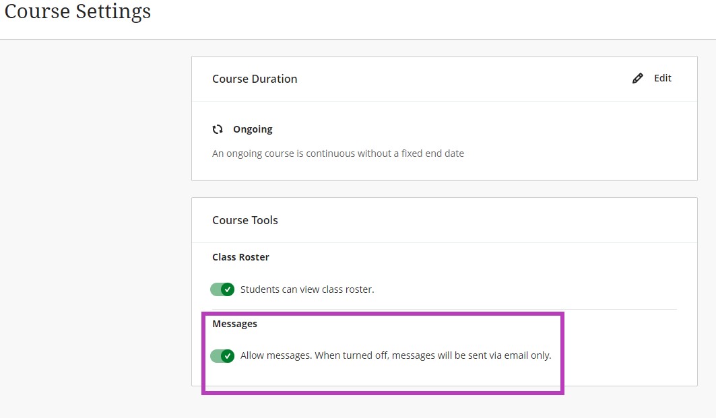
Task: Click the checkmark inside the Class Roster toggle
Action: 228,289
